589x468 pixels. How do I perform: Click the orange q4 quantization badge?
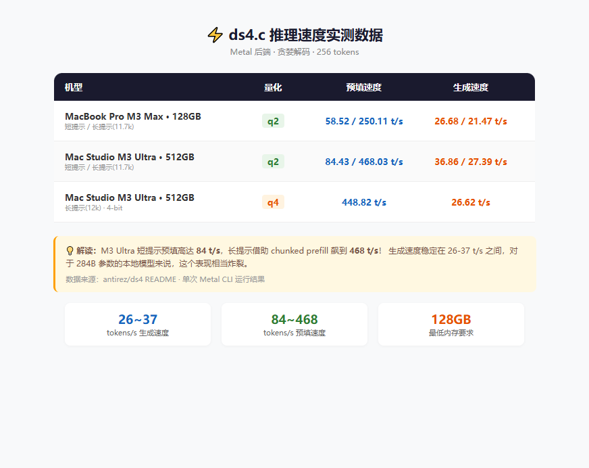[273, 202]
